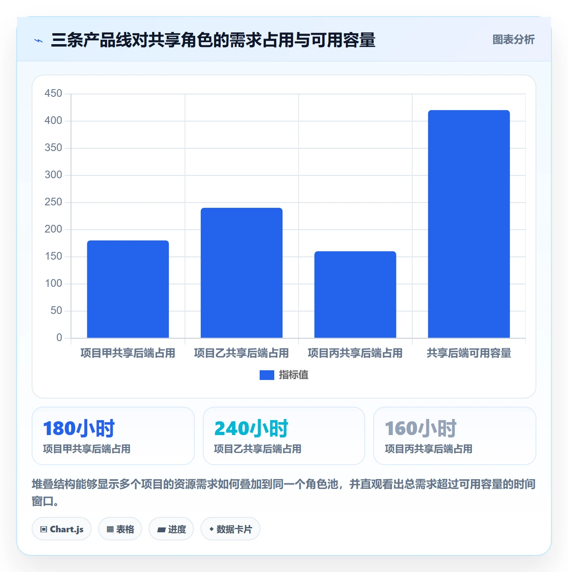Select the 项目甲共享后端占用 bar in the chart
The height and width of the screenshot is (572, 568).
[x=128, y=289]
